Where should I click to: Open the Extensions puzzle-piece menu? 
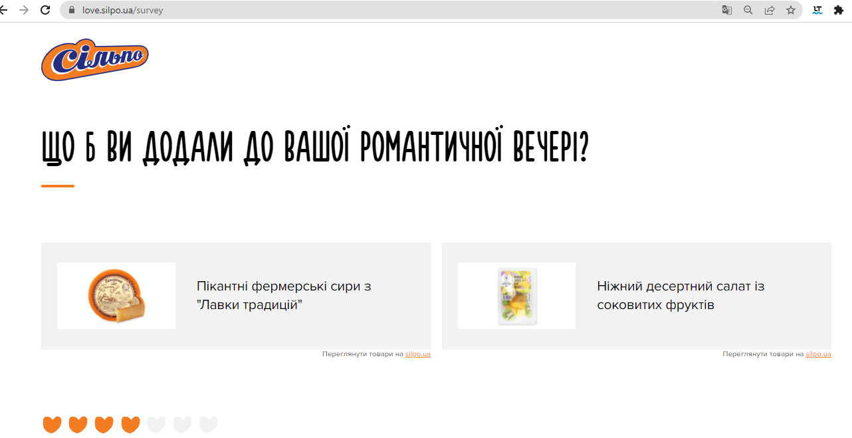click(838, 10)
